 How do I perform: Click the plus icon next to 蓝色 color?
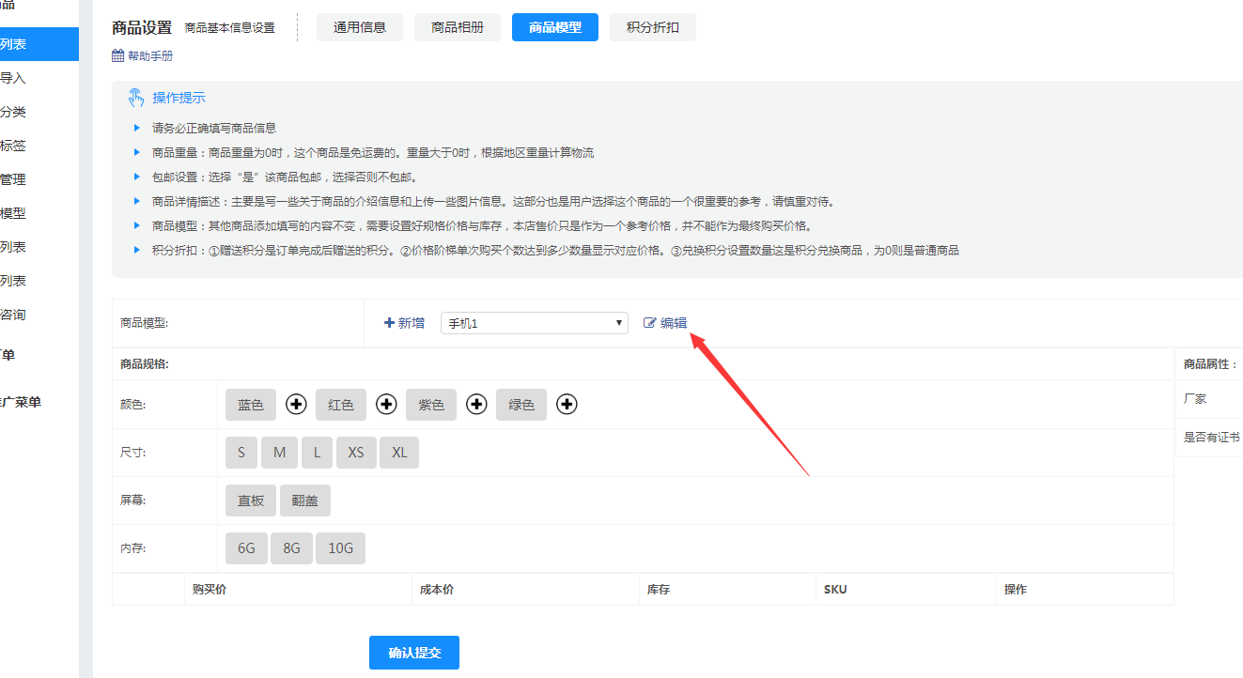296,404
